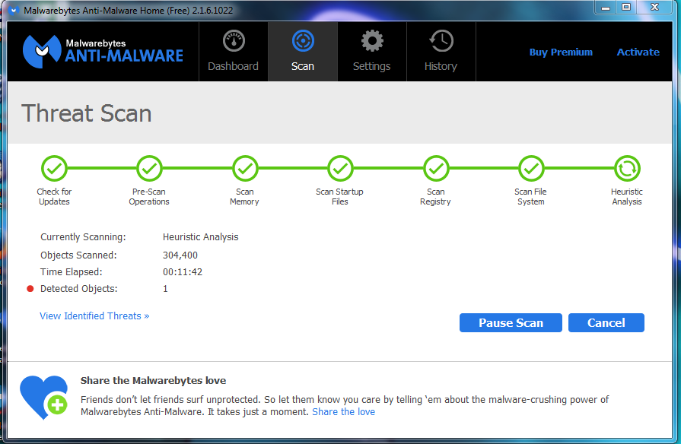The height and width of the screenshot is (444, 681).
Task: Click the Share the love link
Action: pyautogui.click(x=343, y=412)
